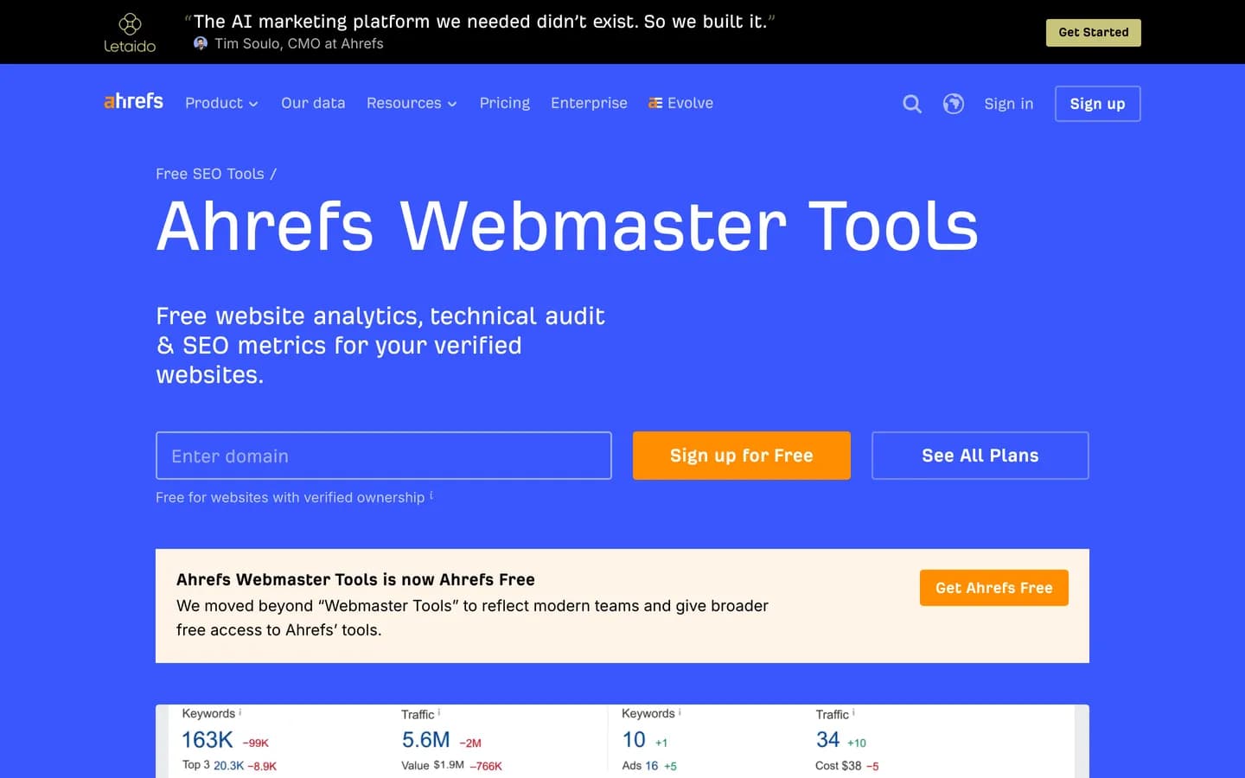Go to the Ahrefs home logo
The height and width of the screenshot is (778, 1245).
click(x=133, y=102)
